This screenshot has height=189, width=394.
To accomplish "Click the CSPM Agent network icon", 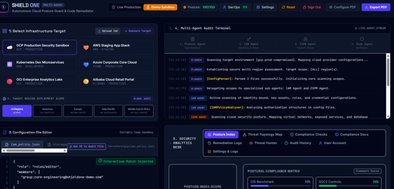I will [x=306, y=39].
